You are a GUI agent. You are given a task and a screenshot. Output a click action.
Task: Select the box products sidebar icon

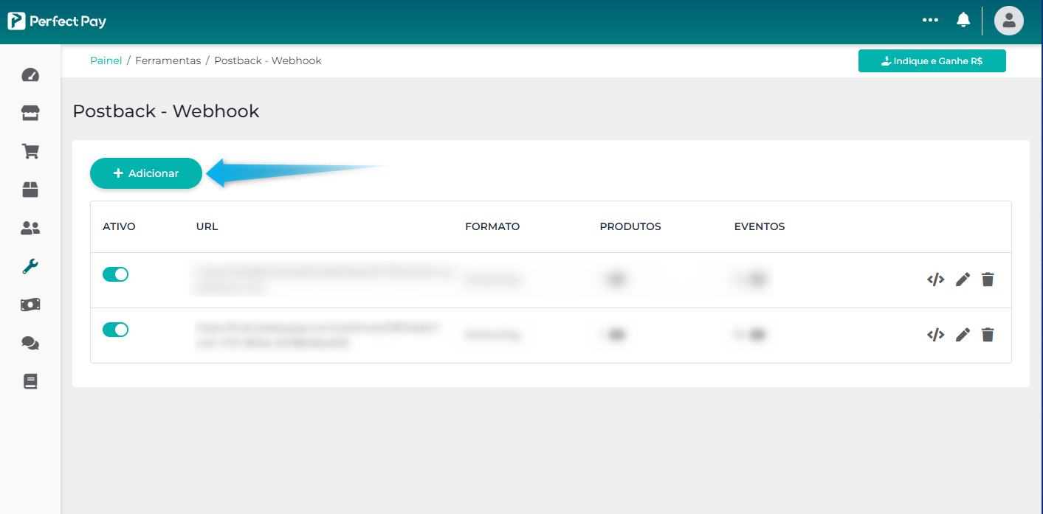pos(30,190)
